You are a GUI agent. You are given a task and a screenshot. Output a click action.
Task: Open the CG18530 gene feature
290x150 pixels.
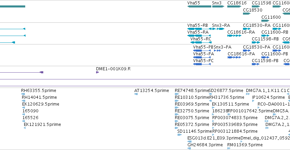[247, 14]
